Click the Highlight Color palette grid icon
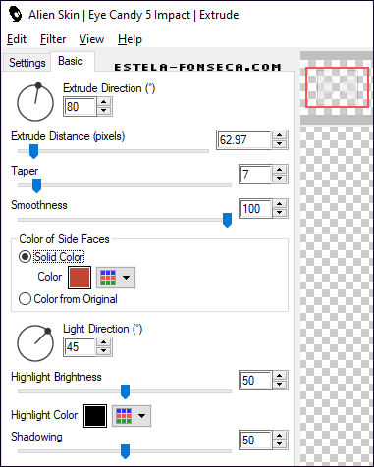 click(x=124, y=416)
